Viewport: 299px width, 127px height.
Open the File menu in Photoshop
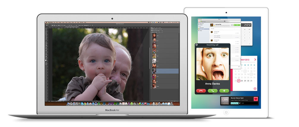point(54,22)
